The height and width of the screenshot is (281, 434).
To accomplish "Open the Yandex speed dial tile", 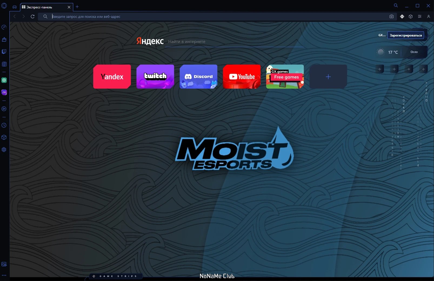I will tap(112, 76).
